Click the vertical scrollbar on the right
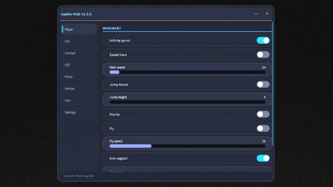The image size is (333, 187). tap(273, 84)
